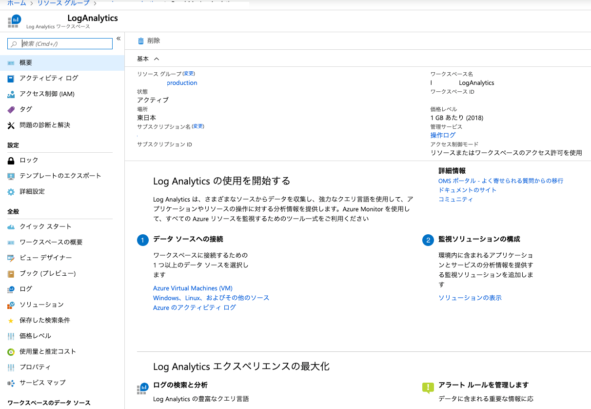Click the アクティブ status value

[x=153, y=100]
